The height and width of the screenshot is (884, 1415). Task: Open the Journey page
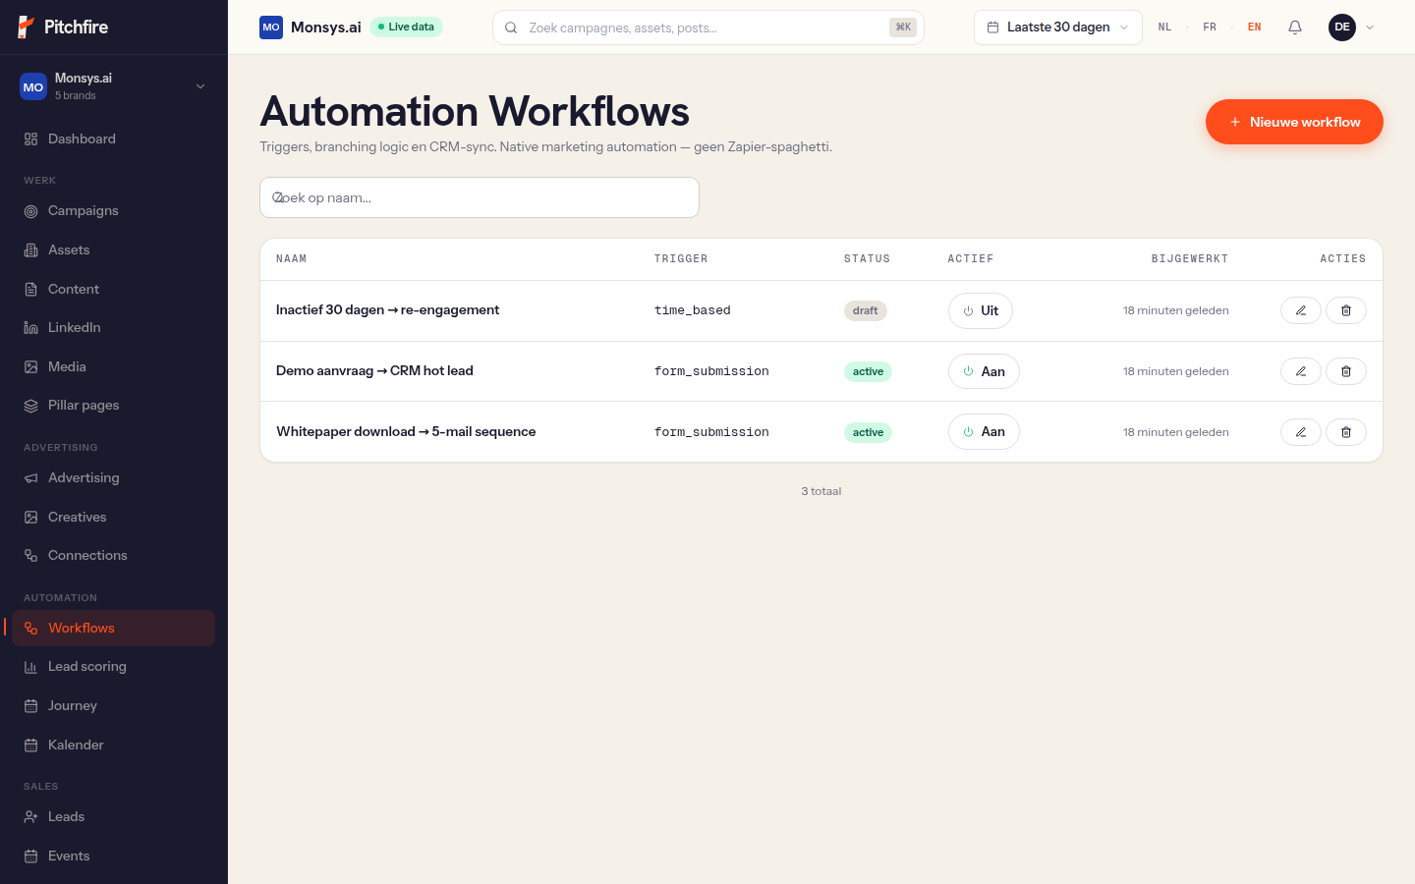(114, 706)
